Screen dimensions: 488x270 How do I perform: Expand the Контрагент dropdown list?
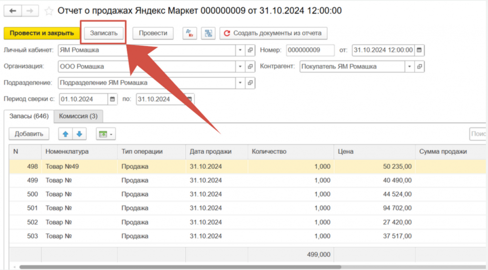[x=409, y=67]
